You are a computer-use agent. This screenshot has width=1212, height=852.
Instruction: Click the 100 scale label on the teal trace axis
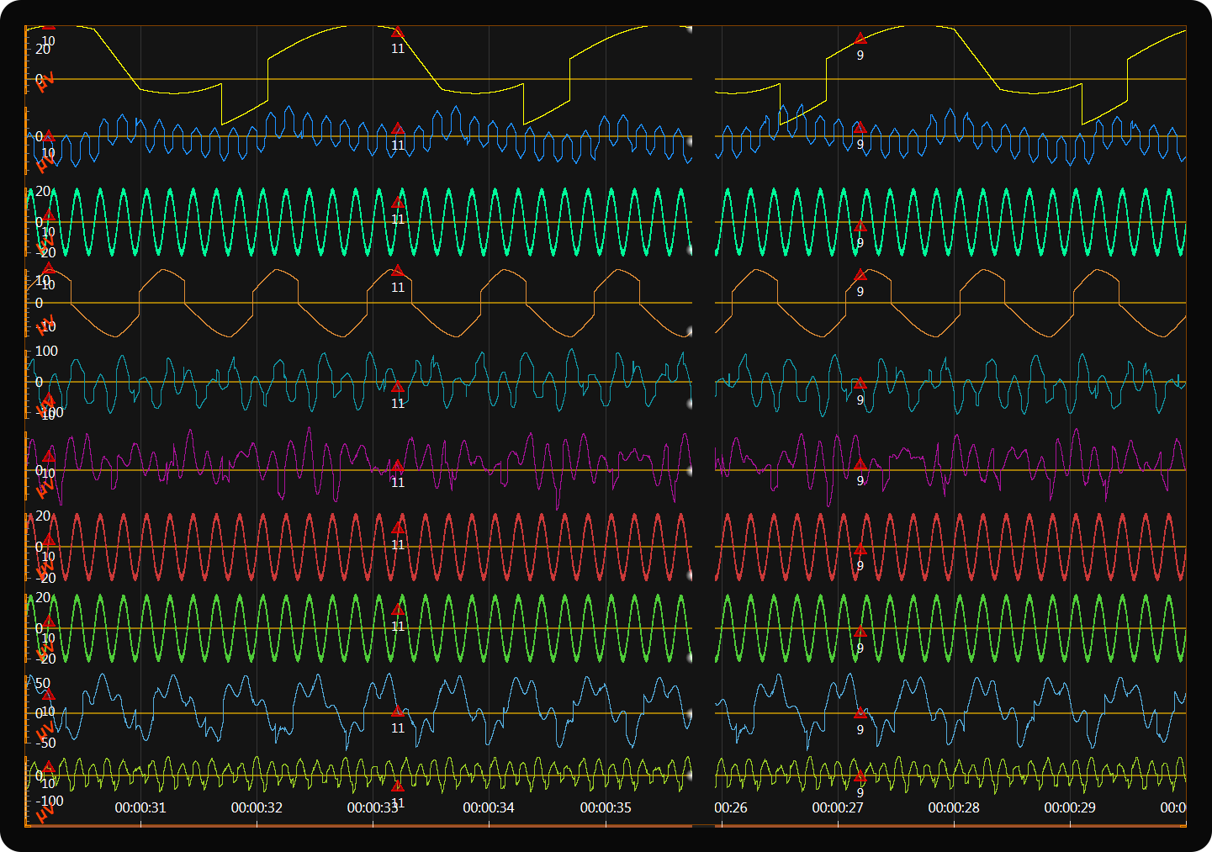[46, 351]
